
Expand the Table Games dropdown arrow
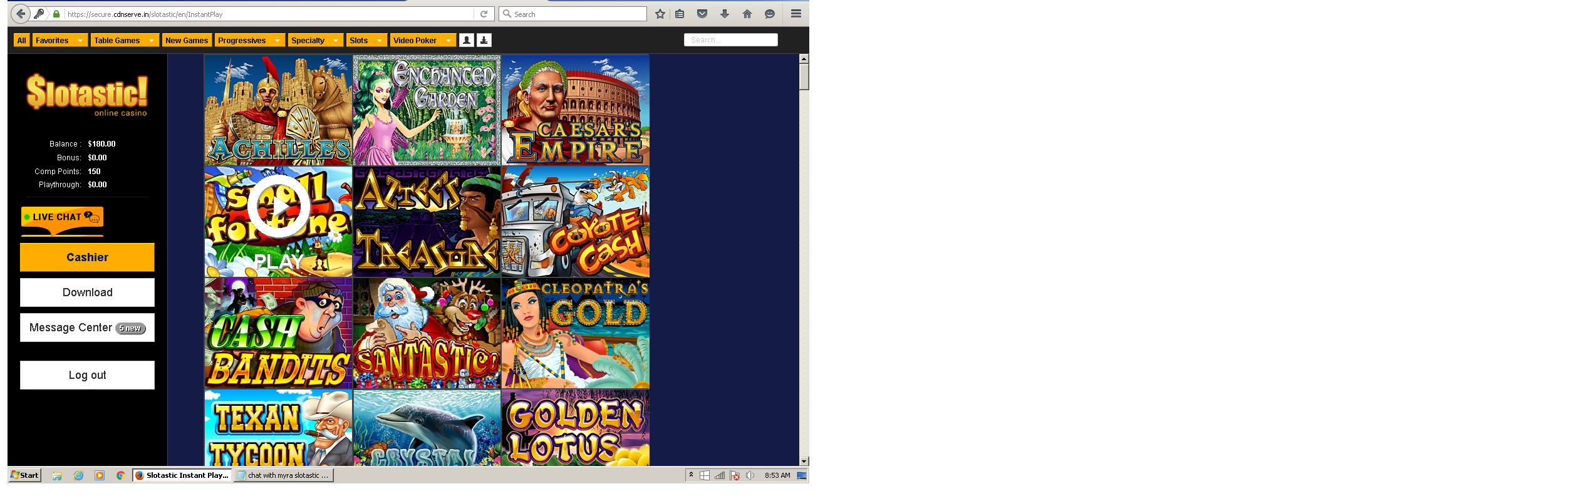[x=151, y=41]
